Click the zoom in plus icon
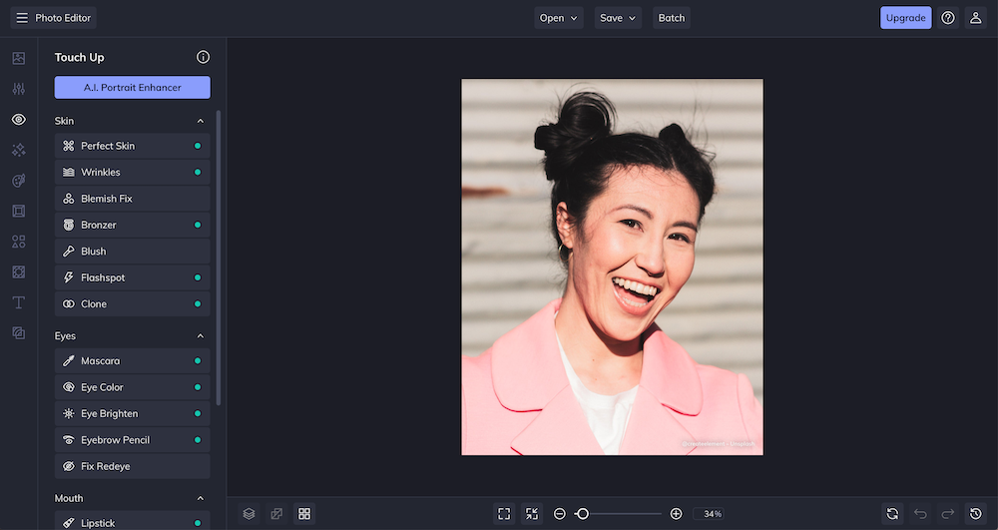The height and width of the screenshot is (530, 998). (676, 514)
